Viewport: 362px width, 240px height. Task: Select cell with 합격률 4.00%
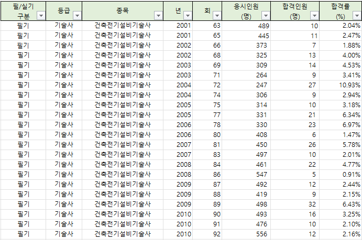[341, 55]
